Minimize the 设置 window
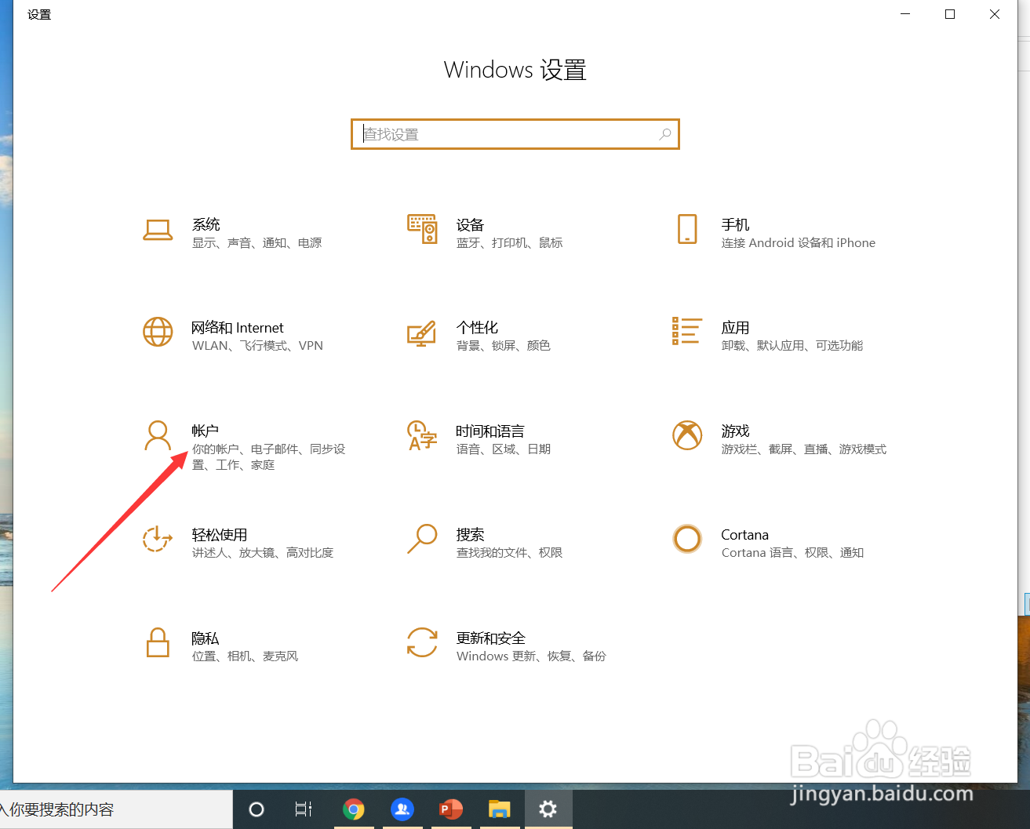Image resolution: width=1030 pixels, height=829 pixels. [x=905, y=14]
